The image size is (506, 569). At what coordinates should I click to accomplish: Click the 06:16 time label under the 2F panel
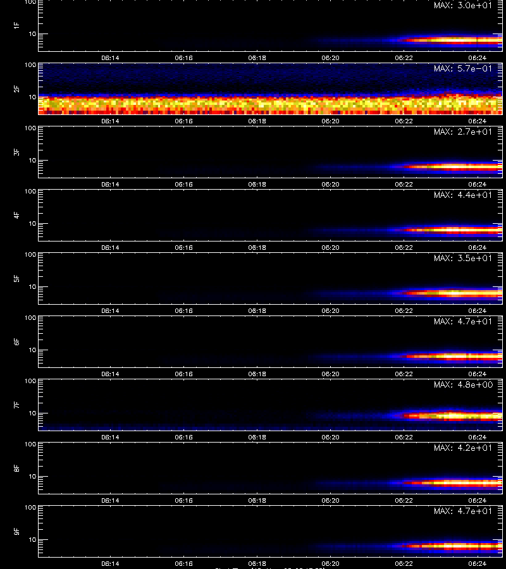coord(183,121)
